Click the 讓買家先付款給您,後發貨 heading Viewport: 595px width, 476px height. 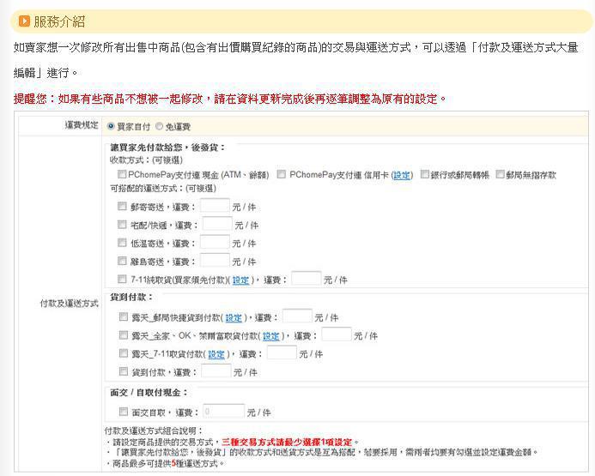coord(167,148)
